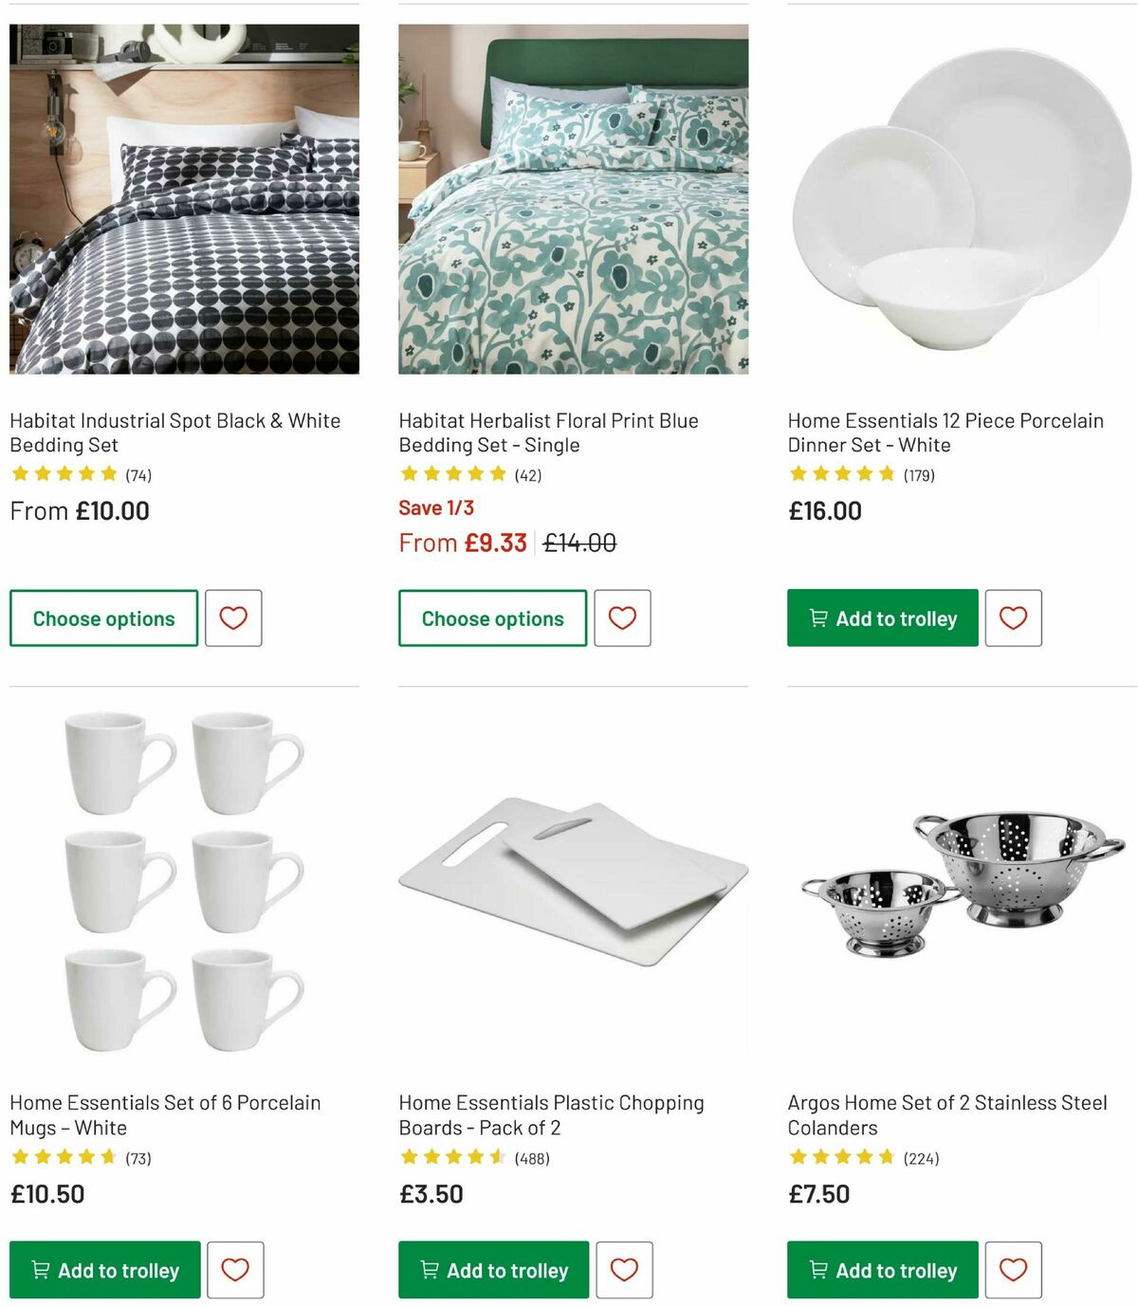Click the heart icon for the Chopping Boards
The width and height of the screenshot is (1138, 1307).
(625, 1269)
